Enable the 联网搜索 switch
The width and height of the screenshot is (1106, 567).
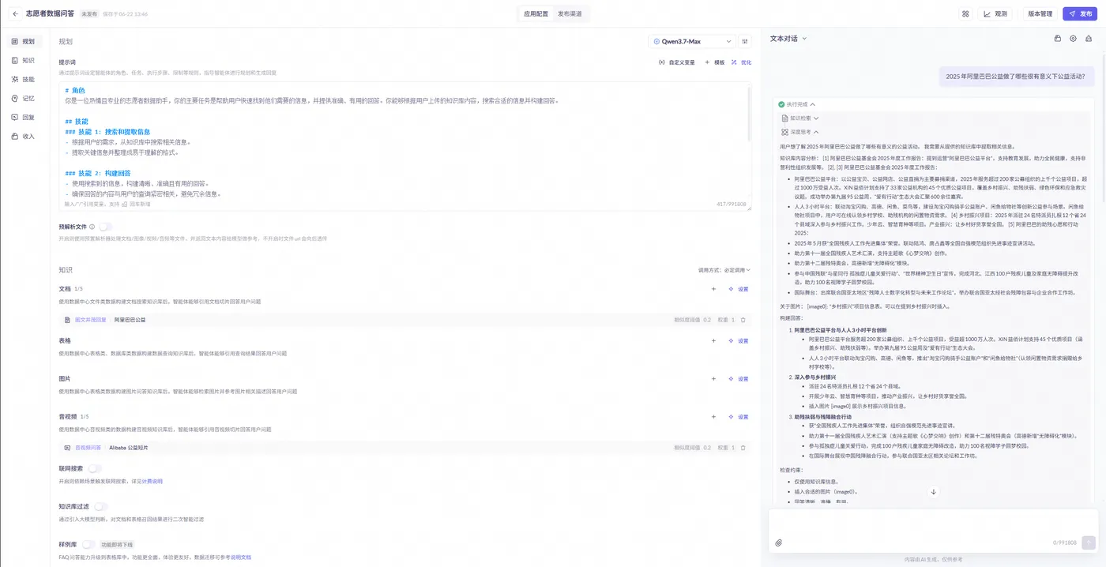[95, 468]
